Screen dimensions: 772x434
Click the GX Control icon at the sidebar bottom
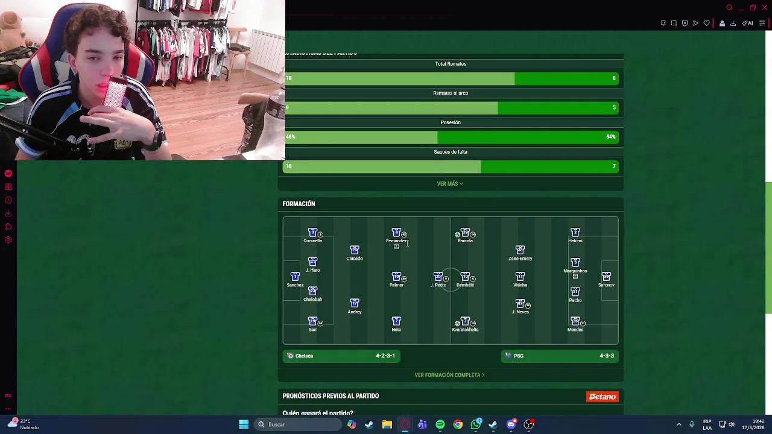8,396
